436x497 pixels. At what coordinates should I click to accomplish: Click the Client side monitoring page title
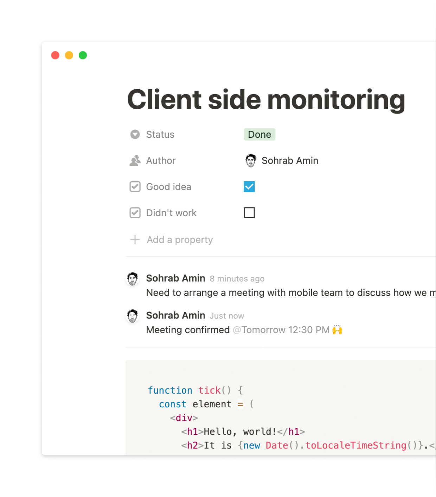tap(266, 100)
